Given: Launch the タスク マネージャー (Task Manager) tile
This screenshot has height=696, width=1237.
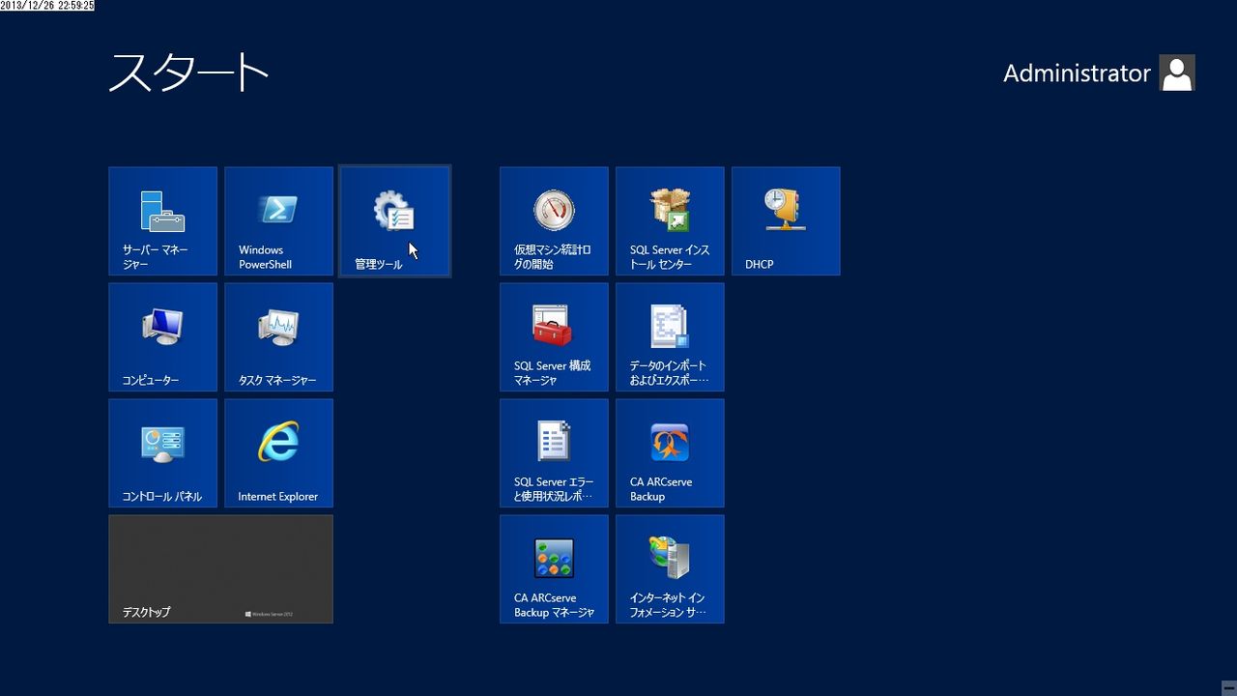Looking at the screenshot, I should 279,337.
